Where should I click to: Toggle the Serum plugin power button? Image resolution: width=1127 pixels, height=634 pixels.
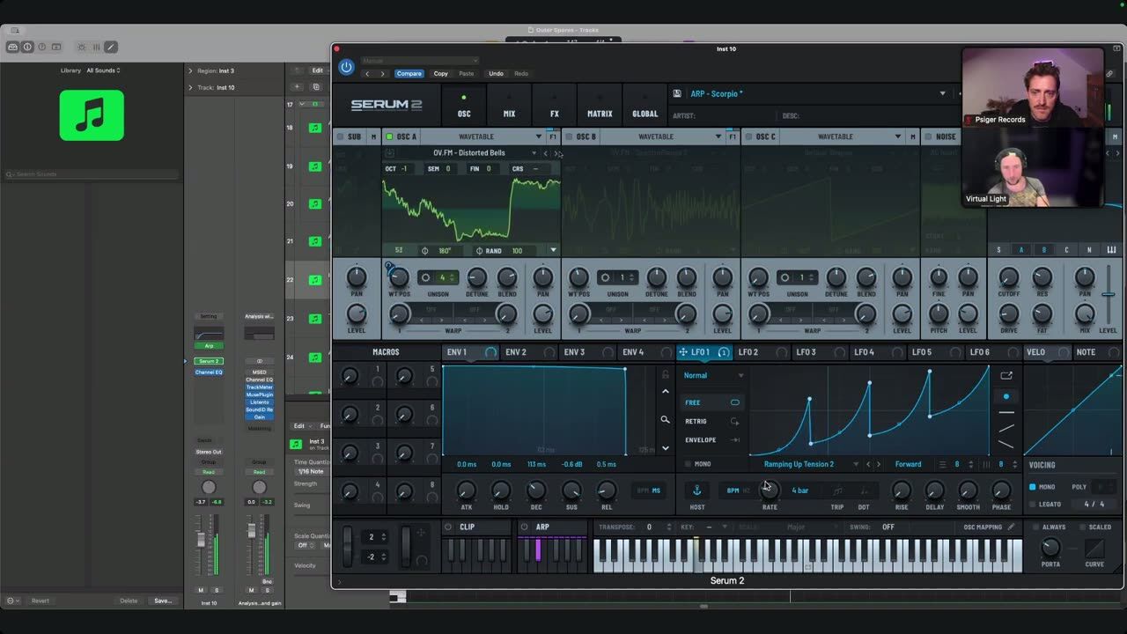coord(346,67)
